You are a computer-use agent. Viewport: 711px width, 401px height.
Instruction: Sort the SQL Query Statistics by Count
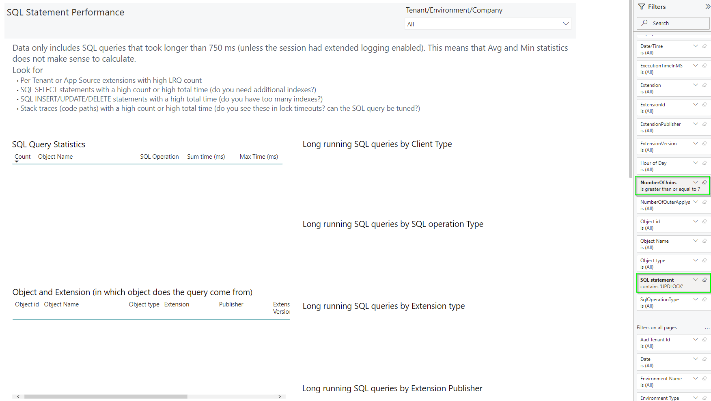pos(22,156)
